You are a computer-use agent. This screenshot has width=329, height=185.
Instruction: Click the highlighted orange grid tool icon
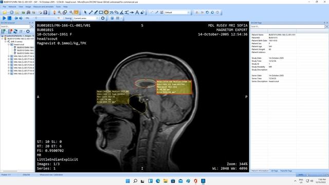click(x=76, y=12)
